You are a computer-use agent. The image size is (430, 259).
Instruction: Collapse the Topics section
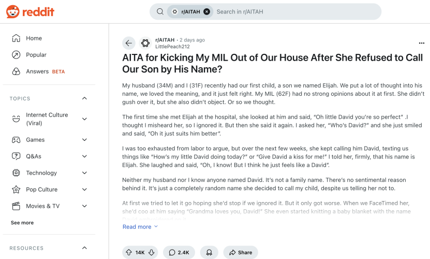[x=84, y=98]
